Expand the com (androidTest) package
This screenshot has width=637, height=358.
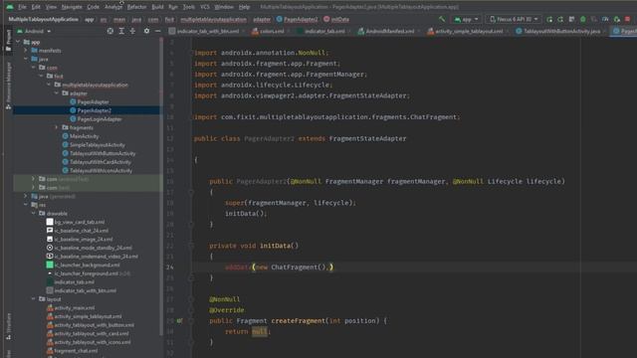pyautogui.click(x=34, y=179)
